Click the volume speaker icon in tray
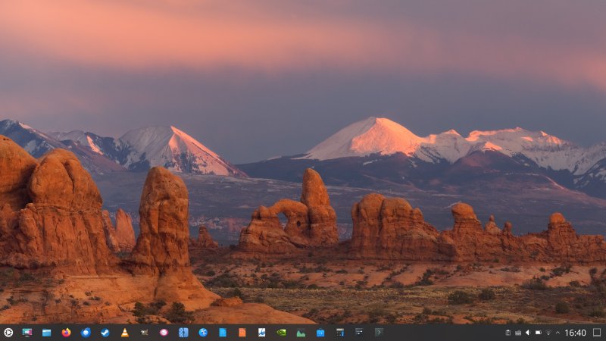 click(x=528, y=332)
